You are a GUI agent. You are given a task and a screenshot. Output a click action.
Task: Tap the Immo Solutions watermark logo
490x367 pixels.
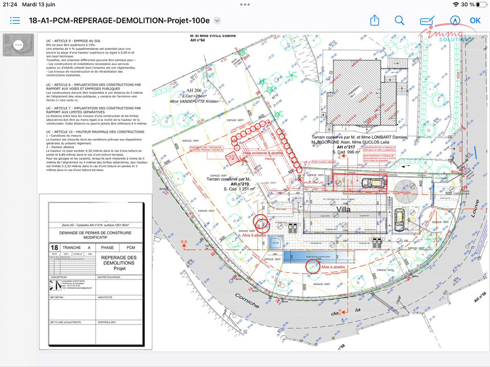point(437,35)
